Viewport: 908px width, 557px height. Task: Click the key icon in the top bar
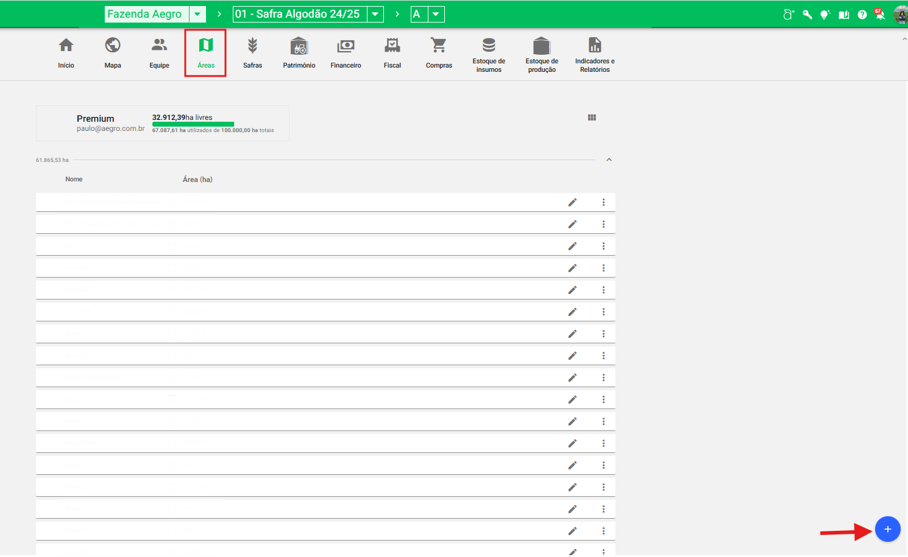click(x=807, y=15)
